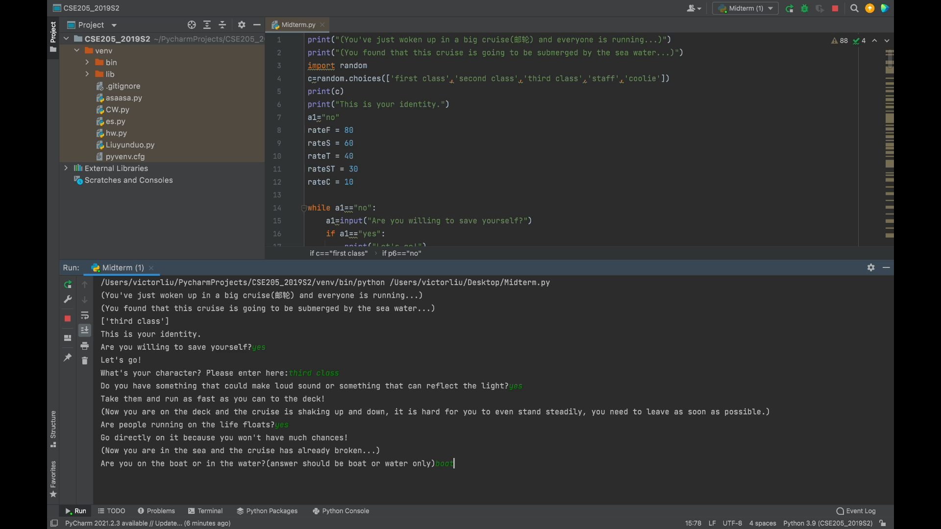
Task: Switch to the Python Console tab
Action: 346,511
